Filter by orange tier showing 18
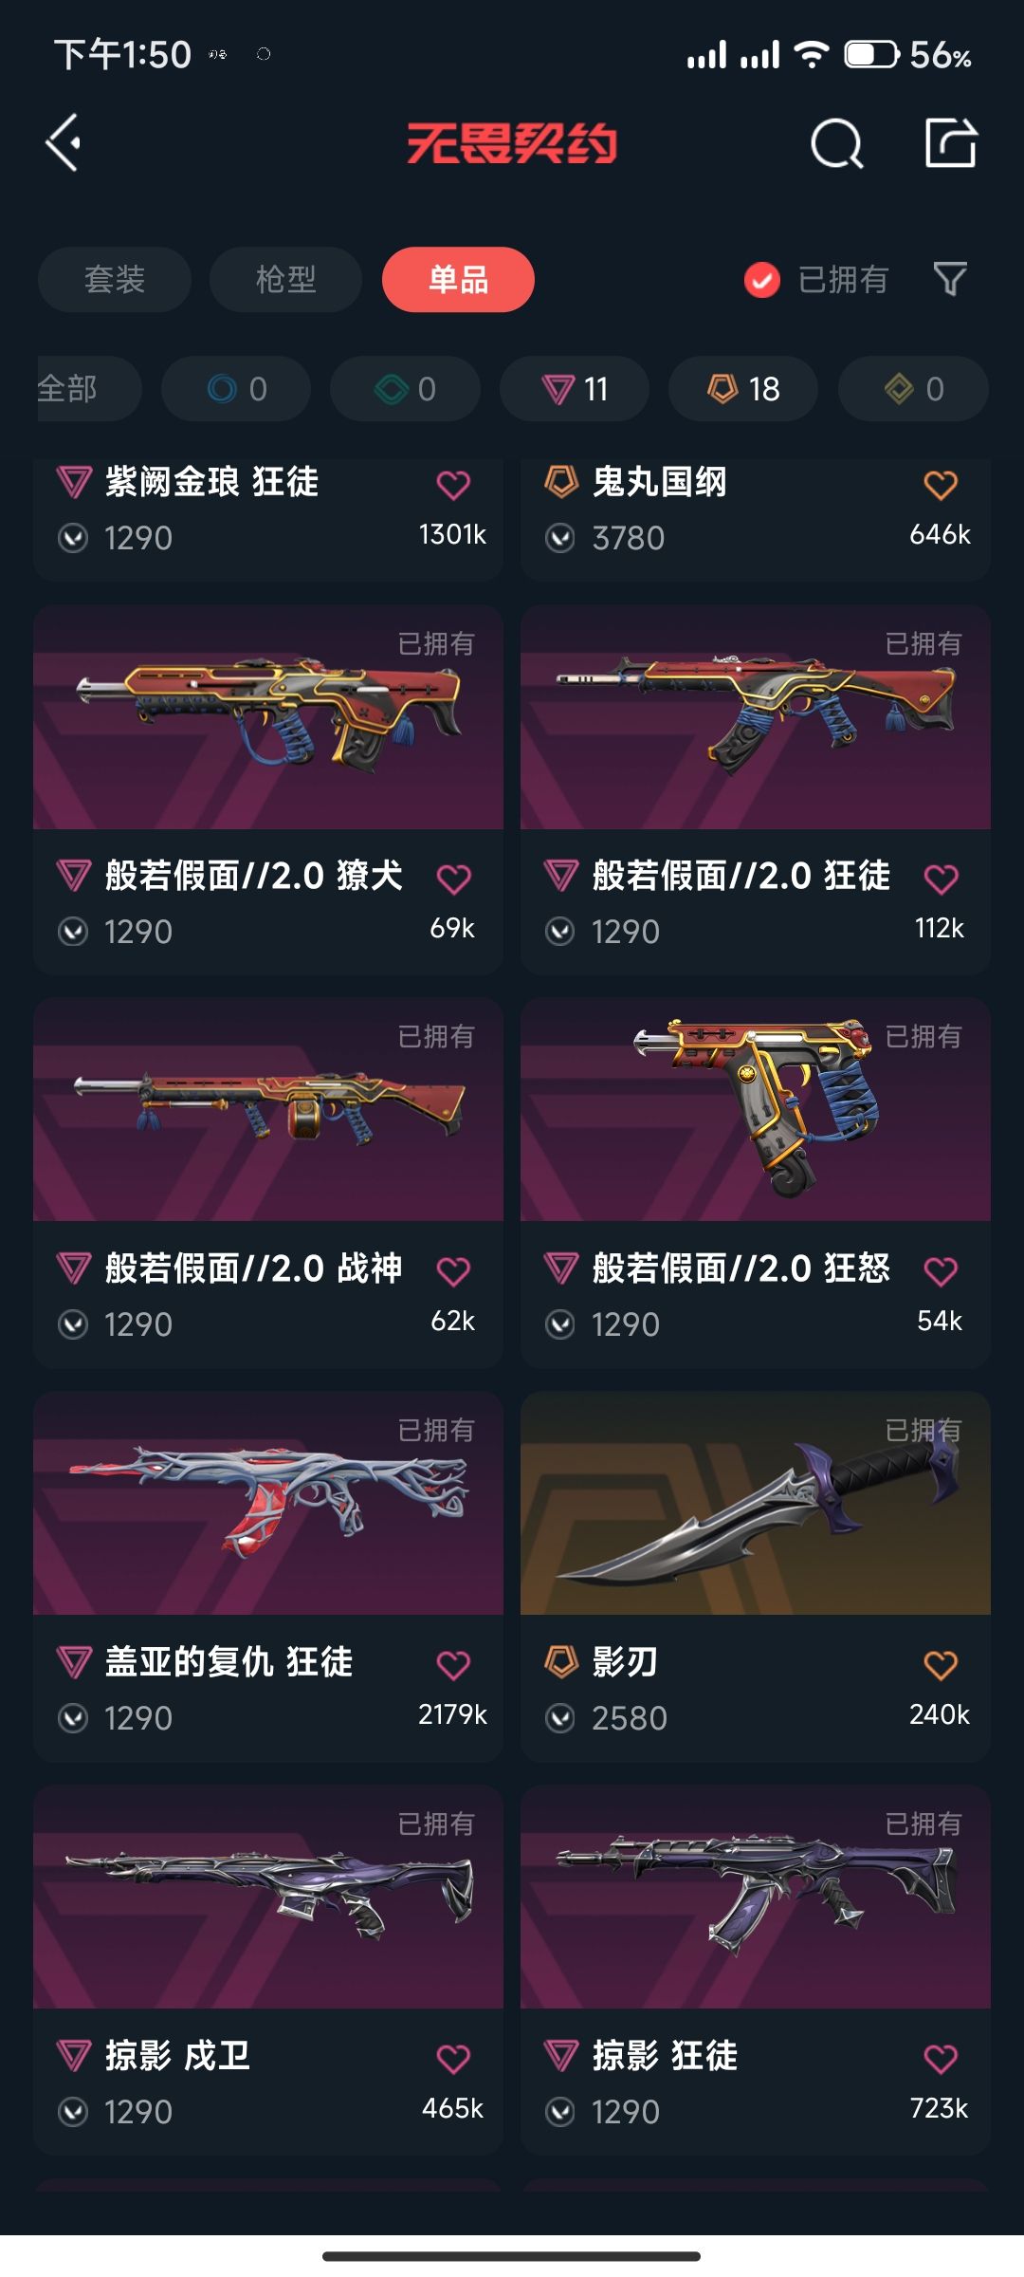Screen dimensions: 1024x2277 pos(743,389)
